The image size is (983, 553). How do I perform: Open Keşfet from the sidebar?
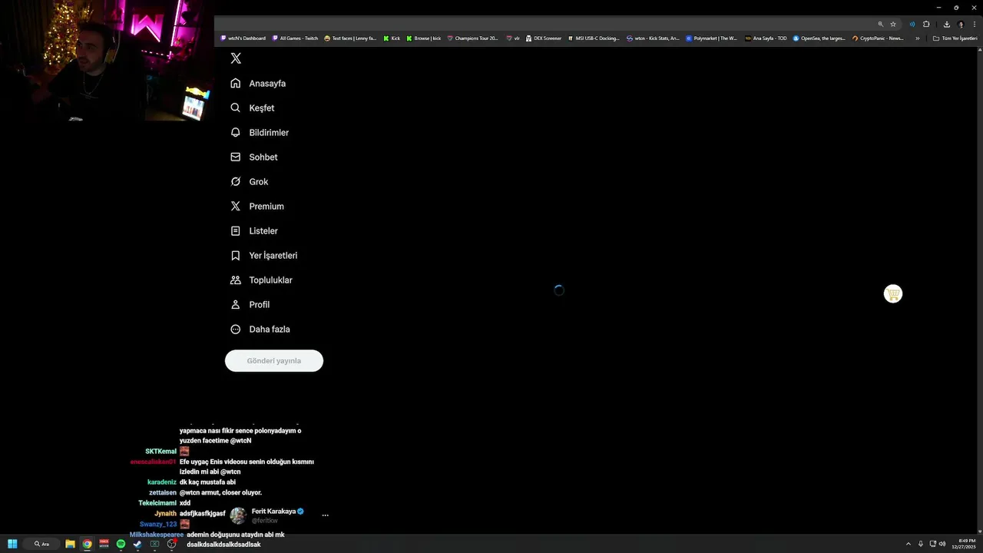pyautogui.click(x=252, y=108)
